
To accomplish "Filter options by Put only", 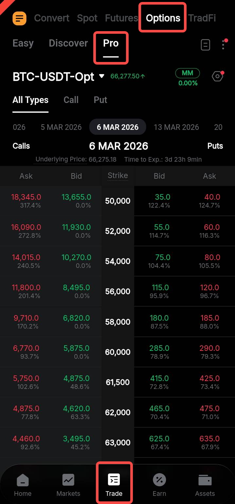I will [x=100, y=100].
